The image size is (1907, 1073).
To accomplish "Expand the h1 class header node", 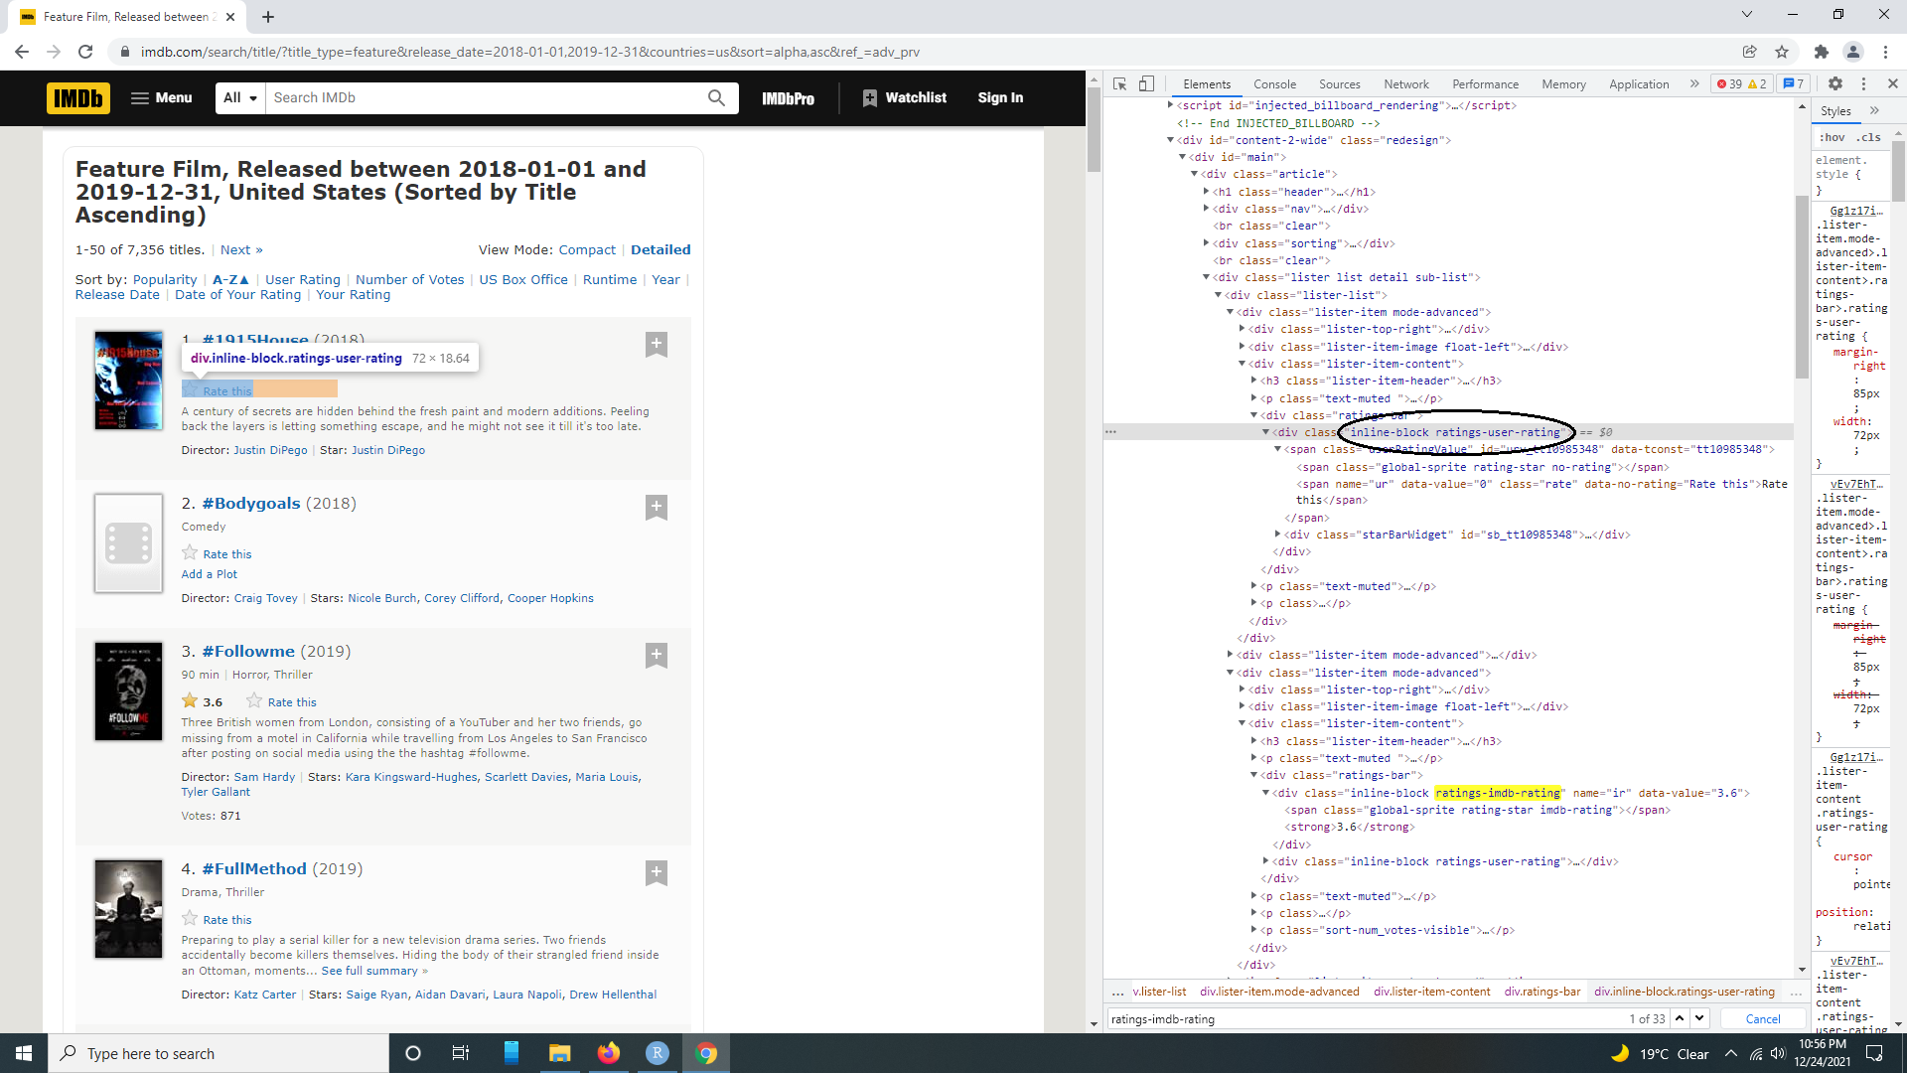I will [x=1206, y=192].
